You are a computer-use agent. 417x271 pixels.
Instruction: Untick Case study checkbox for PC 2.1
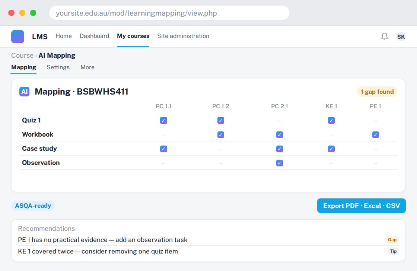[280, 149]
